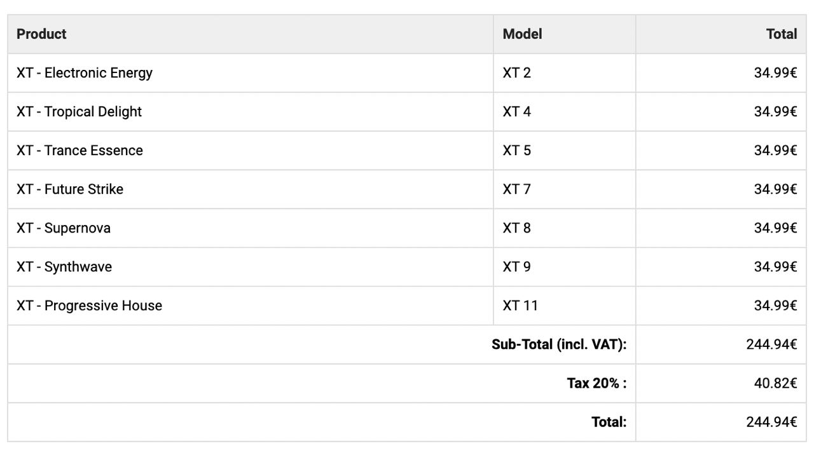The height and width of the screenshot is (455, 814).
Task: Click the XT 8 model cell
Action: pyautogui.click(x=565, y=228)
